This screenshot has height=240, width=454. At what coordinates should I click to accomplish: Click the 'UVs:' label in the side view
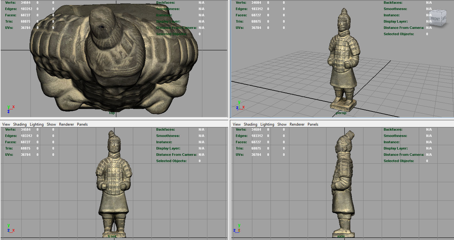(x=240, y=155)
